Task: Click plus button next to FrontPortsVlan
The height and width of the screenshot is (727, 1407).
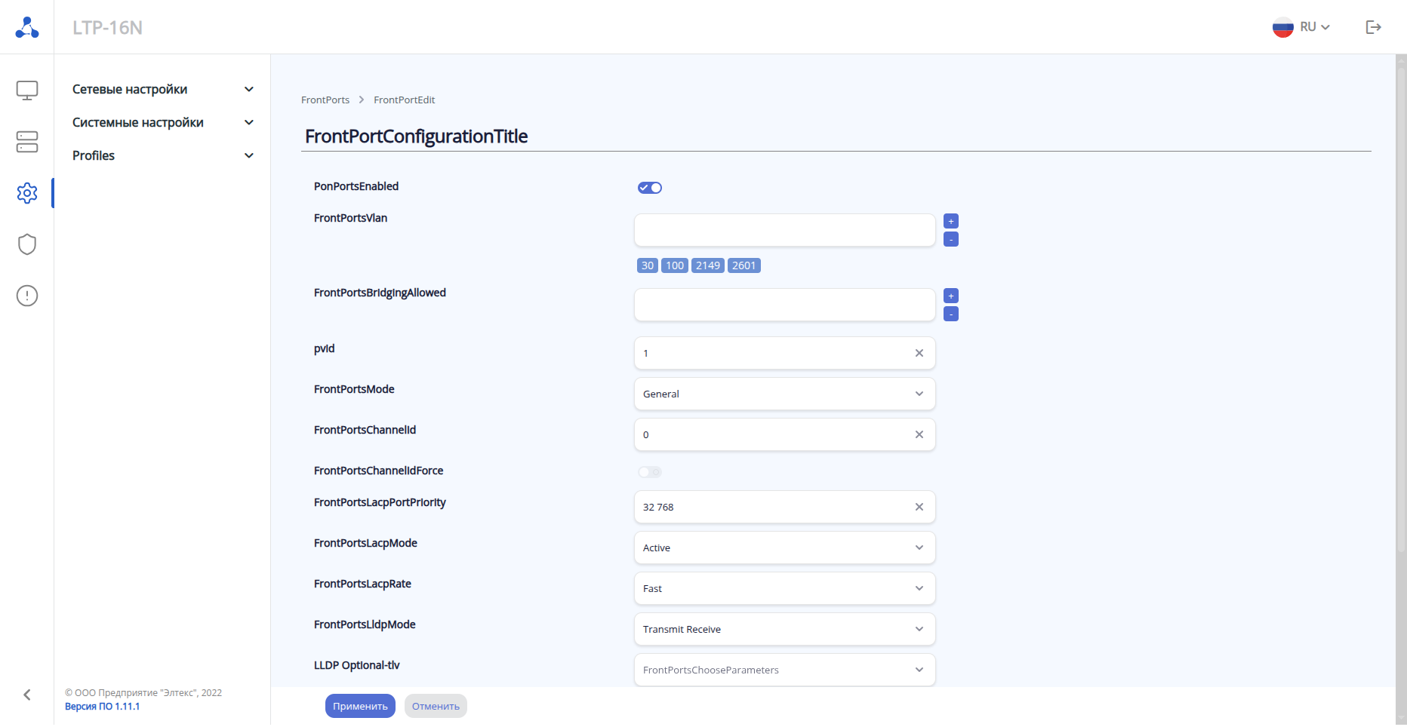Action: [x=951, y=221]
